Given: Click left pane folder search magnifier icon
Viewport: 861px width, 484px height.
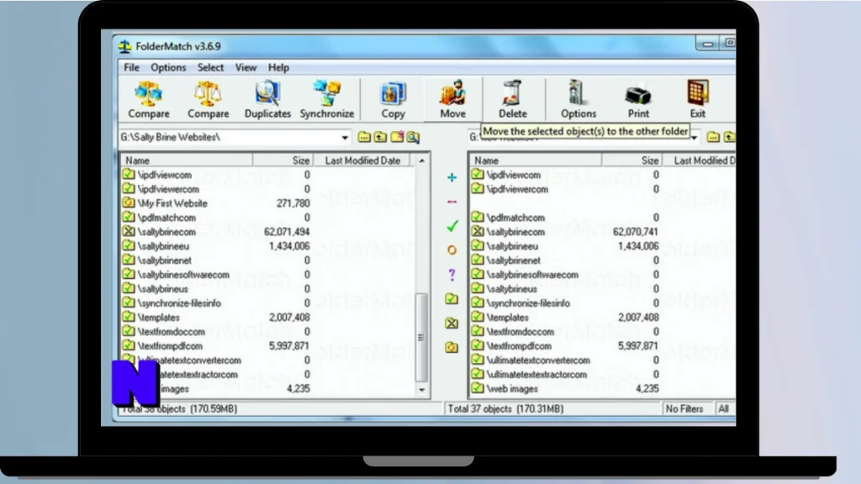Looking at the screenshot, I should [413, 137].
